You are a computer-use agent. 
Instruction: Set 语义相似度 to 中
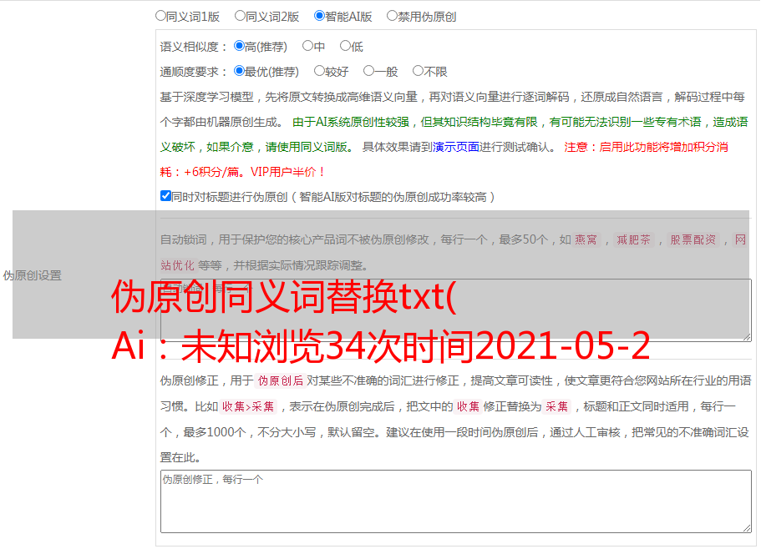[x=307, y=46]
